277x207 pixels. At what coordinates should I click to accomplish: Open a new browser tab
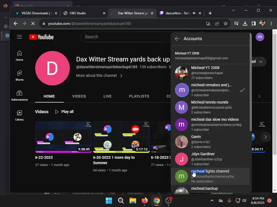[x=210, y=13]
